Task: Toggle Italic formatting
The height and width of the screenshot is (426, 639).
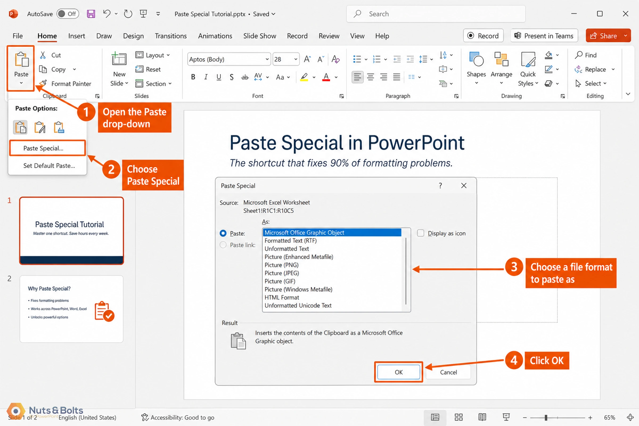Action: pyautogui.click(x=206, y=77)
